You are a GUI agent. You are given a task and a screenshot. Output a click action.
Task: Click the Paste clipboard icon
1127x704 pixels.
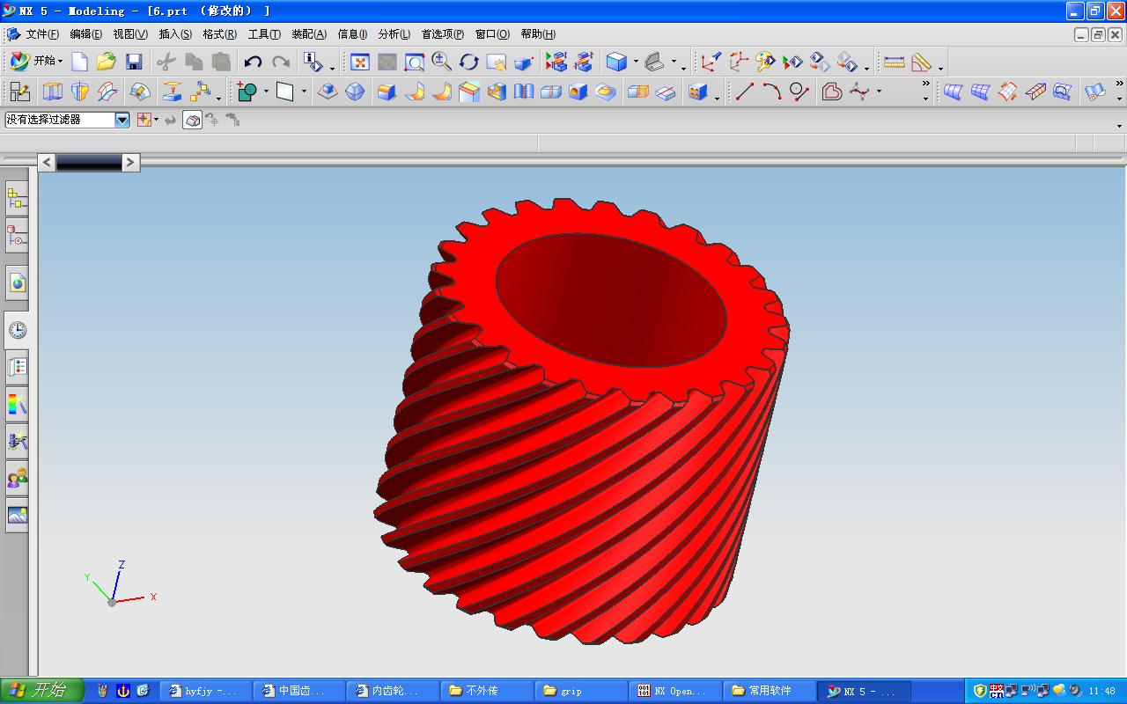pos(221,62)
